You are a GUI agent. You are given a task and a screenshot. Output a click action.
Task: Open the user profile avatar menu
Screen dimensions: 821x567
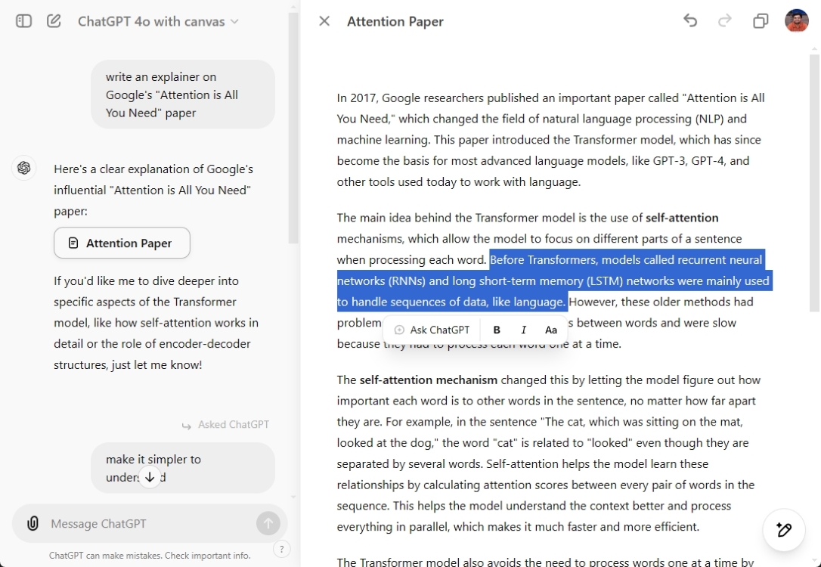coord(797,21)
